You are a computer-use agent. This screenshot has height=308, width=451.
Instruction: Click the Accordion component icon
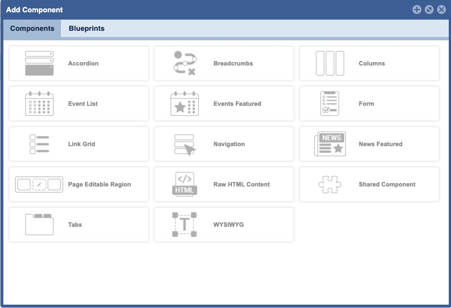tap(39, 63)
